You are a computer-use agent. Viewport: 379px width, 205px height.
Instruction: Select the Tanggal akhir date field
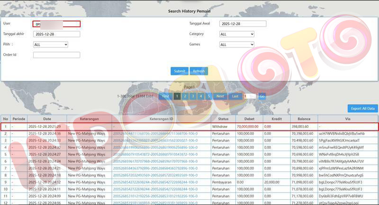56,34
